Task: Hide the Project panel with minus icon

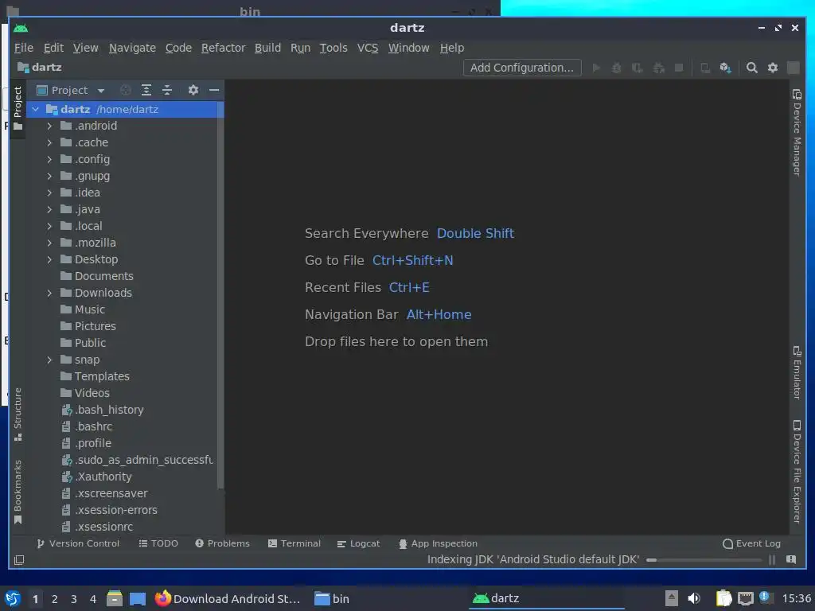Action: (x=214, y=90)
